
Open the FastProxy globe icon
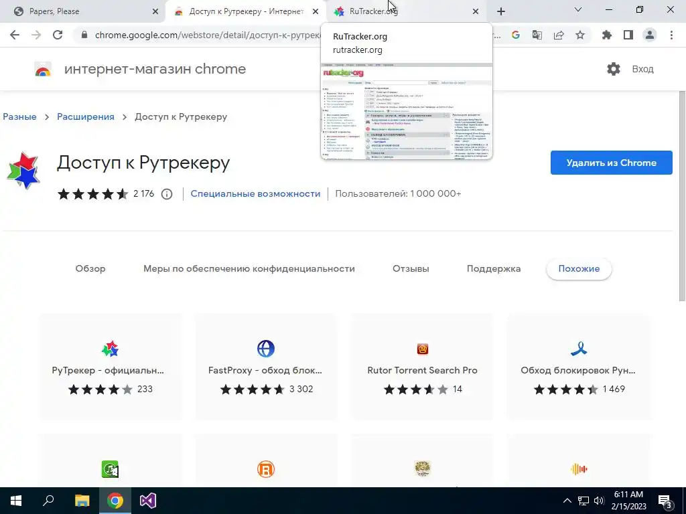[265, 349]
